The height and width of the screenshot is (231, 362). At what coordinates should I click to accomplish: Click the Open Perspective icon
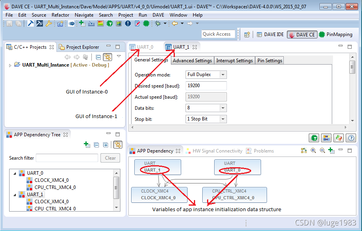(247, 34)
